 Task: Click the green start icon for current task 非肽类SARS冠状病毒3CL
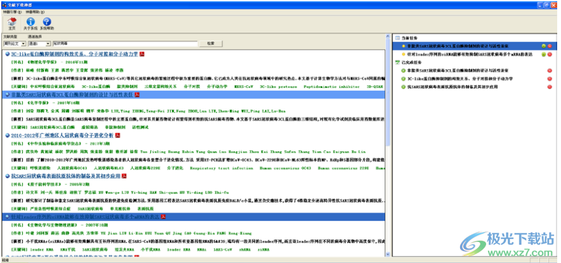[543, 46]
